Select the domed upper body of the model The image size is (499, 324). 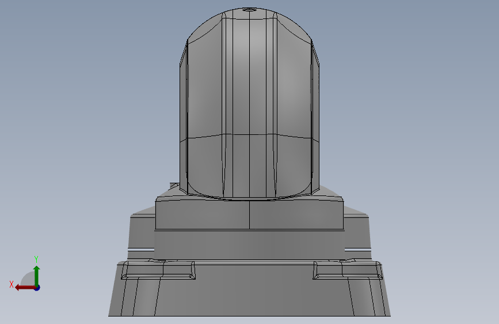[x=250, y=104]
